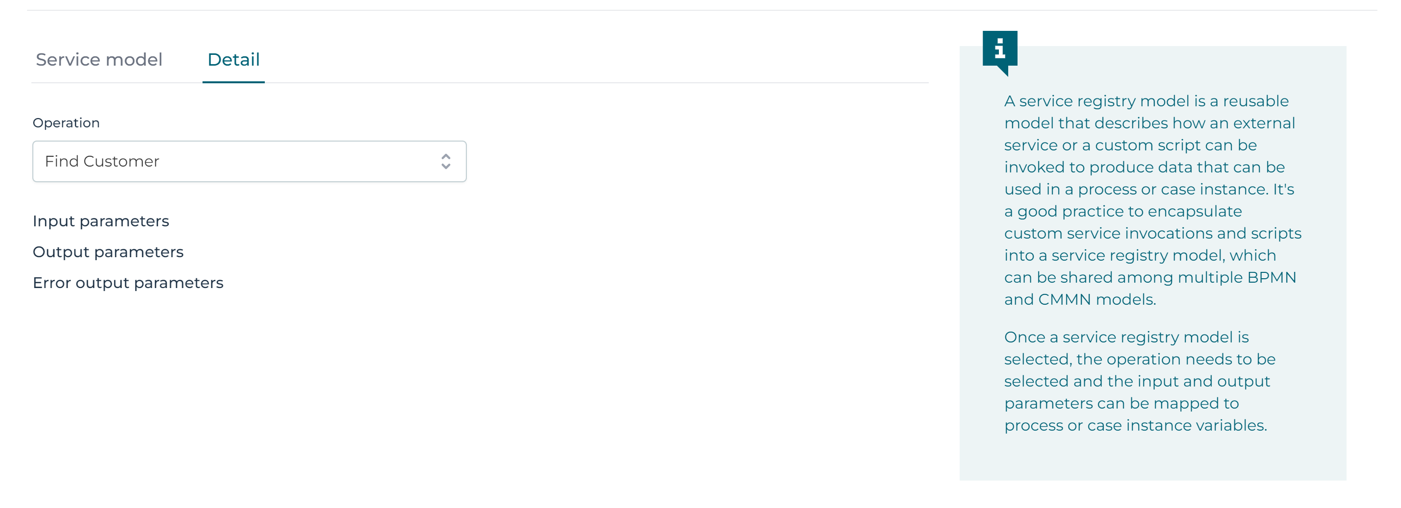Click the Operation field label

click(66, 123)
